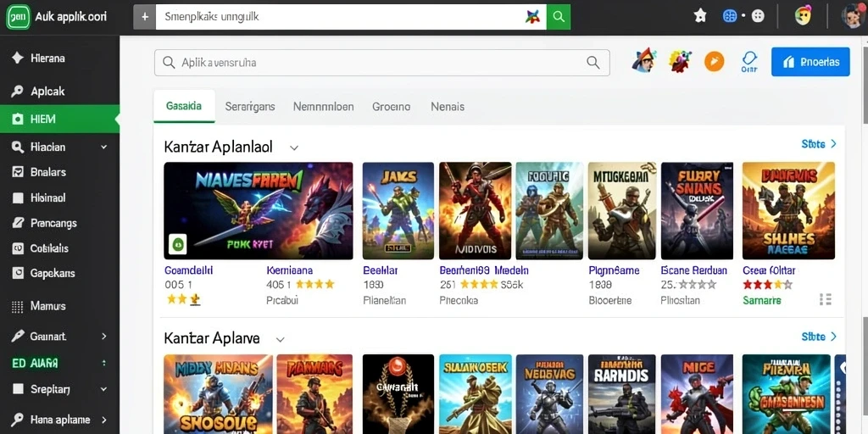Open the Kantar Aplanlaol dropdown arrow
The image size is (868, 434).
294,147
